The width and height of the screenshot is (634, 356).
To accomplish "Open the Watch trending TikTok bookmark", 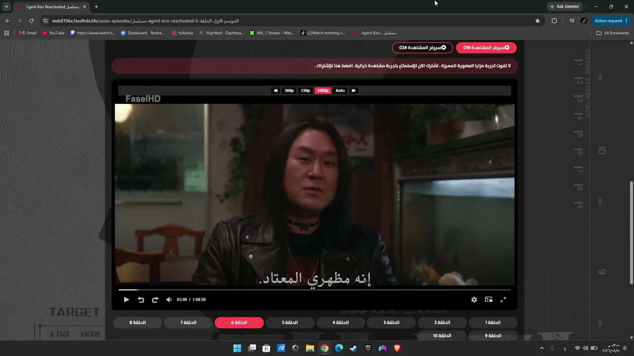I will 323,33.
